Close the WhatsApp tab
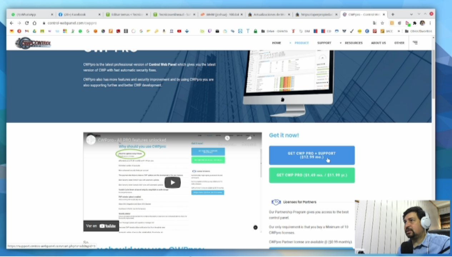 pos(52,15)
